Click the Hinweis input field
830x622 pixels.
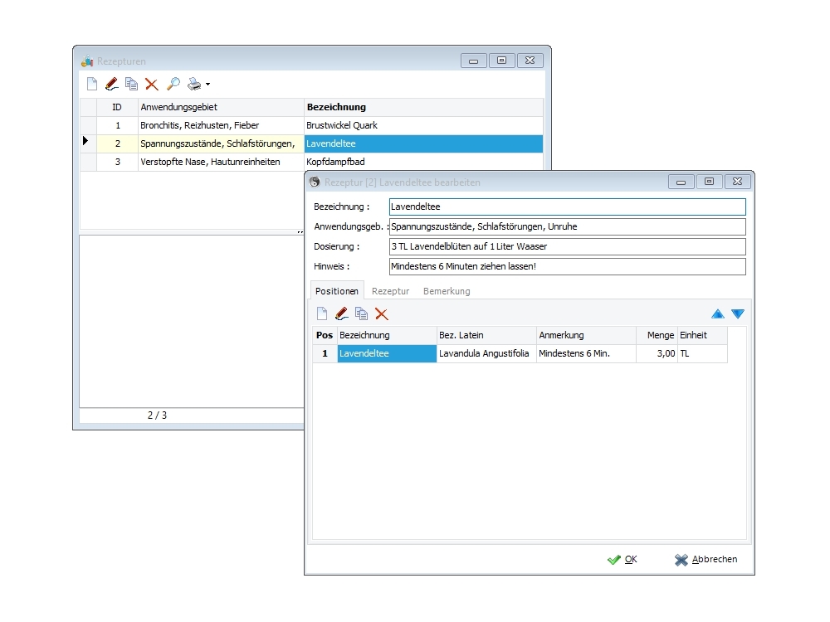[x=568, y=266]
